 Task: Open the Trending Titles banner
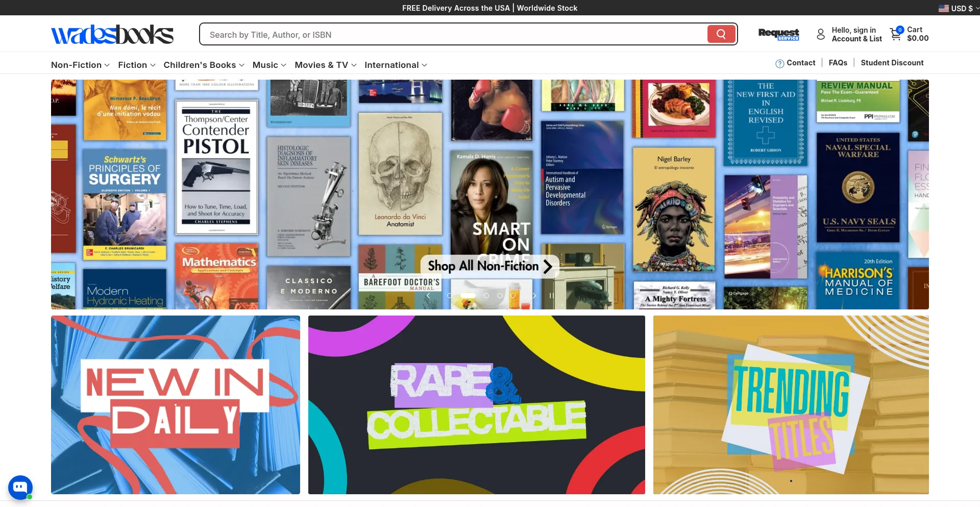[x=791, y=405]
